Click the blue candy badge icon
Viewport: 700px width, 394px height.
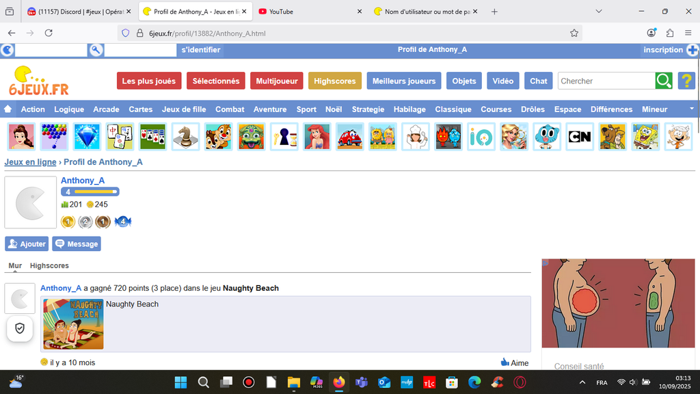123,222
